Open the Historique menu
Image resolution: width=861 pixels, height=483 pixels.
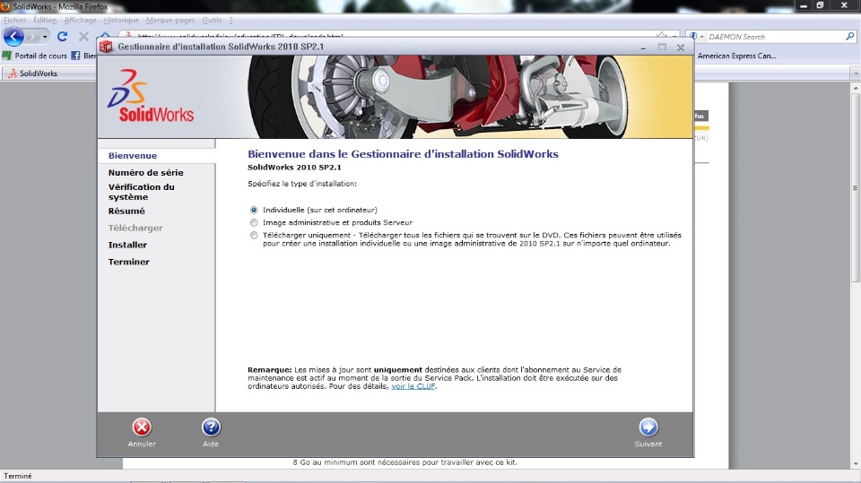121,20
